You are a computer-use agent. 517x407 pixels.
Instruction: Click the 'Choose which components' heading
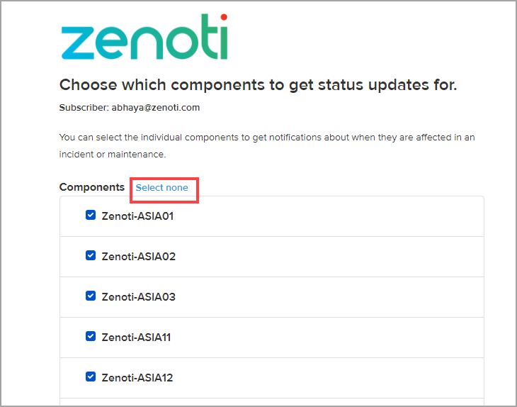point(258,85)
